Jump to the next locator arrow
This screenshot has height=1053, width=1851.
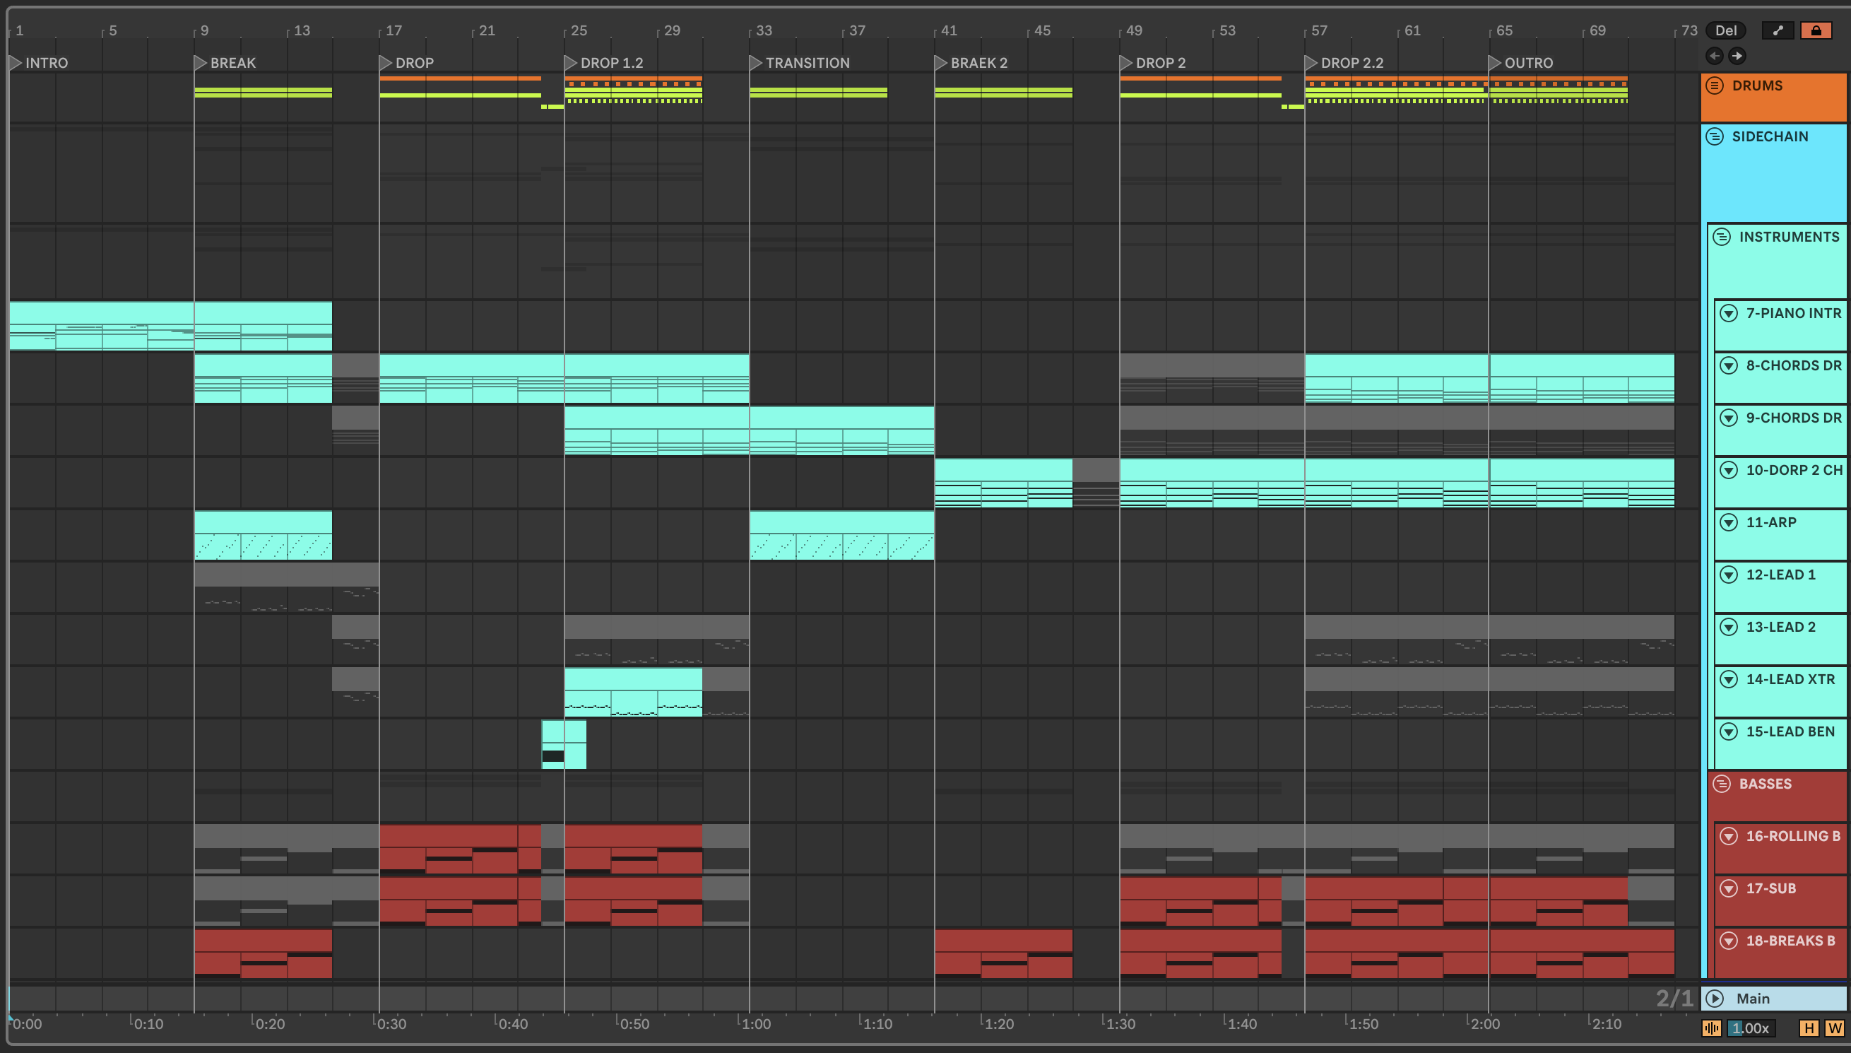[1737, 56]
